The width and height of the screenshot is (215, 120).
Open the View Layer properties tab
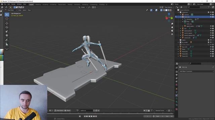(x=177, y=78)
